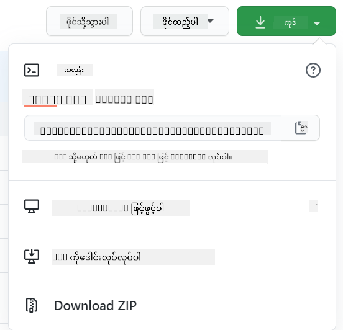Click inside the repository URL field
The height and width of the screenshot is (330, 343).
153,128
